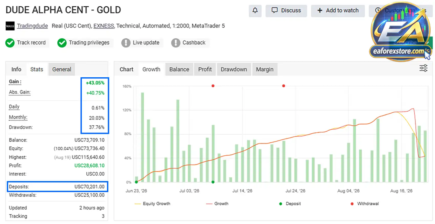Click the Live update warning icon
This screenshot has width=435, height=224.
click(126, 43)
